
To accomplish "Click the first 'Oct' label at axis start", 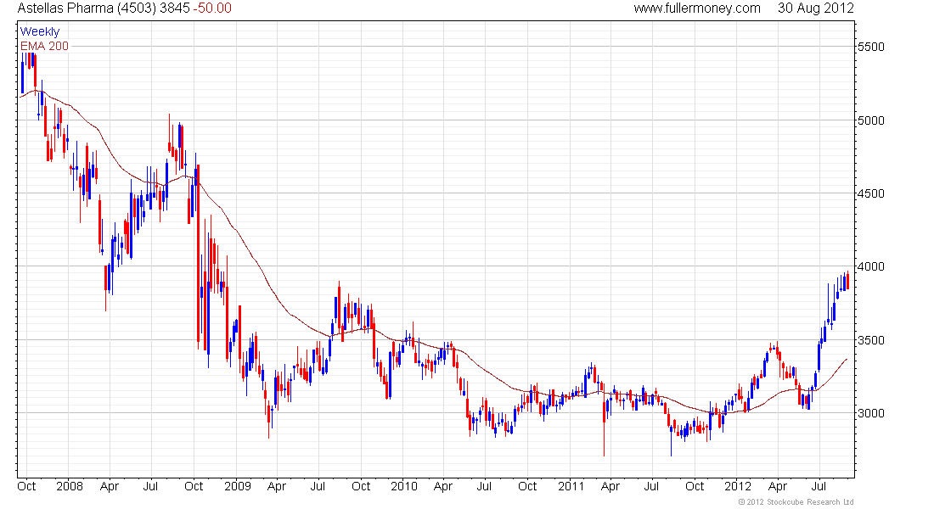I will tap(27, 486).
